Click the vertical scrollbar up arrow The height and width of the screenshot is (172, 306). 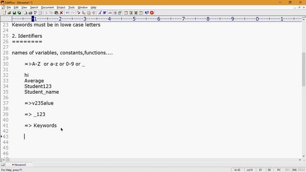pyautogui.click(x=304, y=19)
